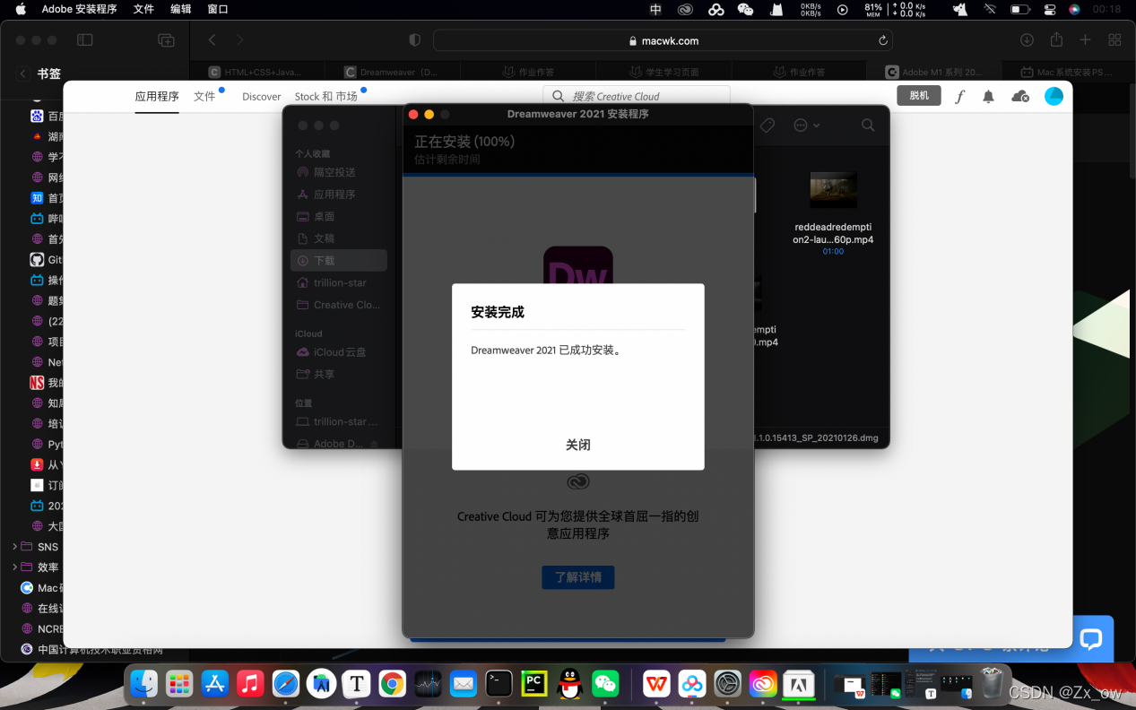Expand the SNS bookmarks folder
Image resolution: width=1136 pixels, height=710 pixels.
point(15,547)
